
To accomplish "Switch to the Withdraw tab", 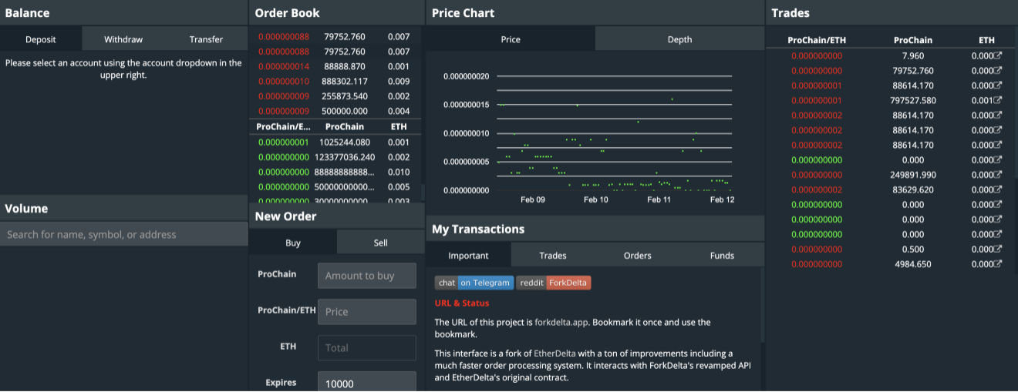I will (123, 39).
